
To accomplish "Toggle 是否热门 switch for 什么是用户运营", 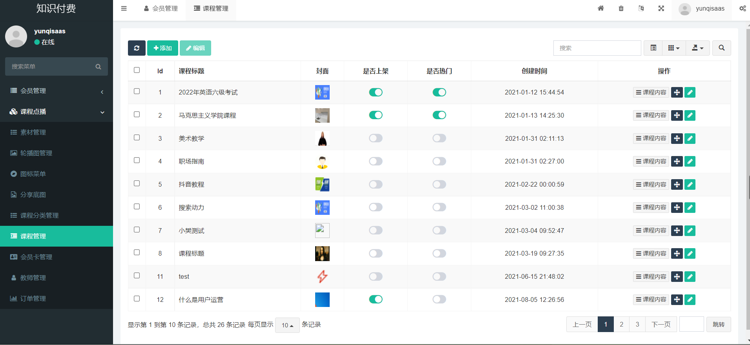I will [x=439, y=299].
